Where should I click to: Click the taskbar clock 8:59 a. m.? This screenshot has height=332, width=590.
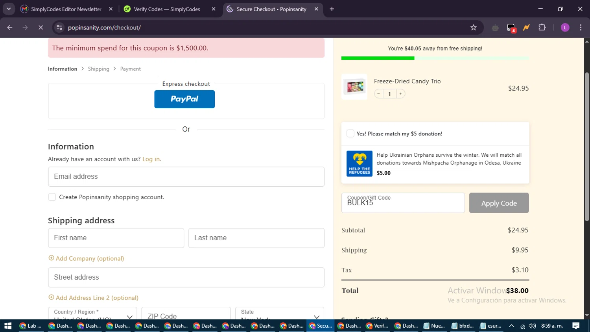coord(552,326)
